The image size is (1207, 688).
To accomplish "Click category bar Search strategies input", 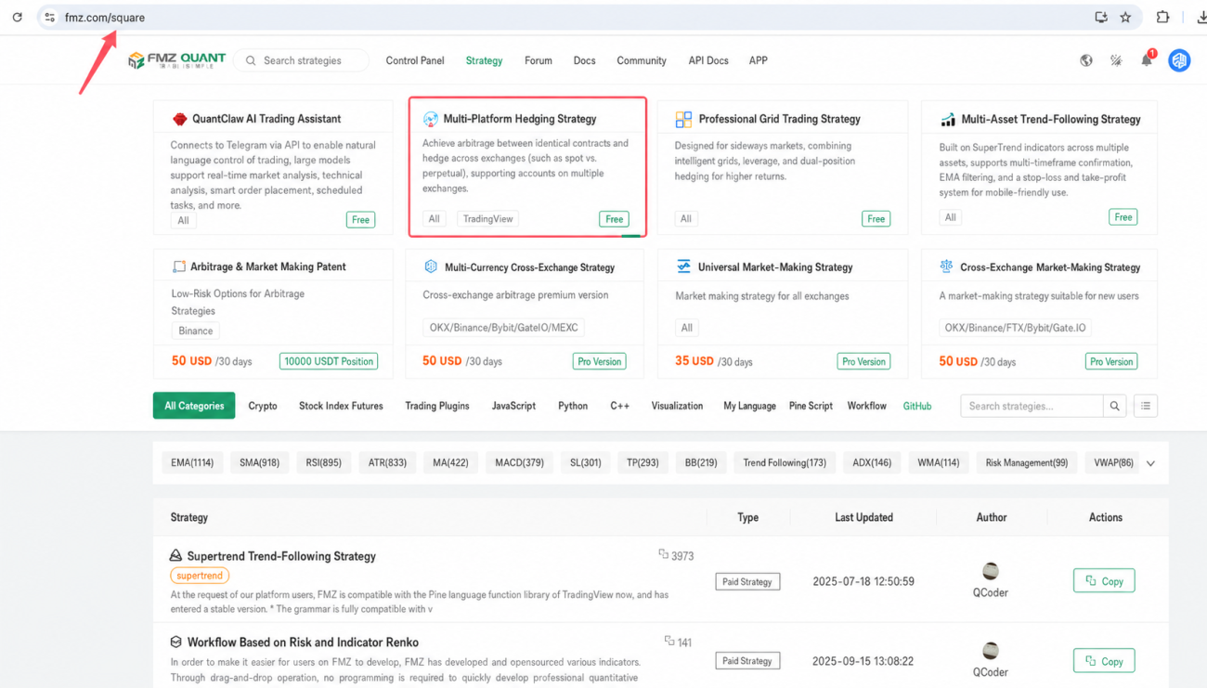I will pyautogui.click(x=1032, y=406).
